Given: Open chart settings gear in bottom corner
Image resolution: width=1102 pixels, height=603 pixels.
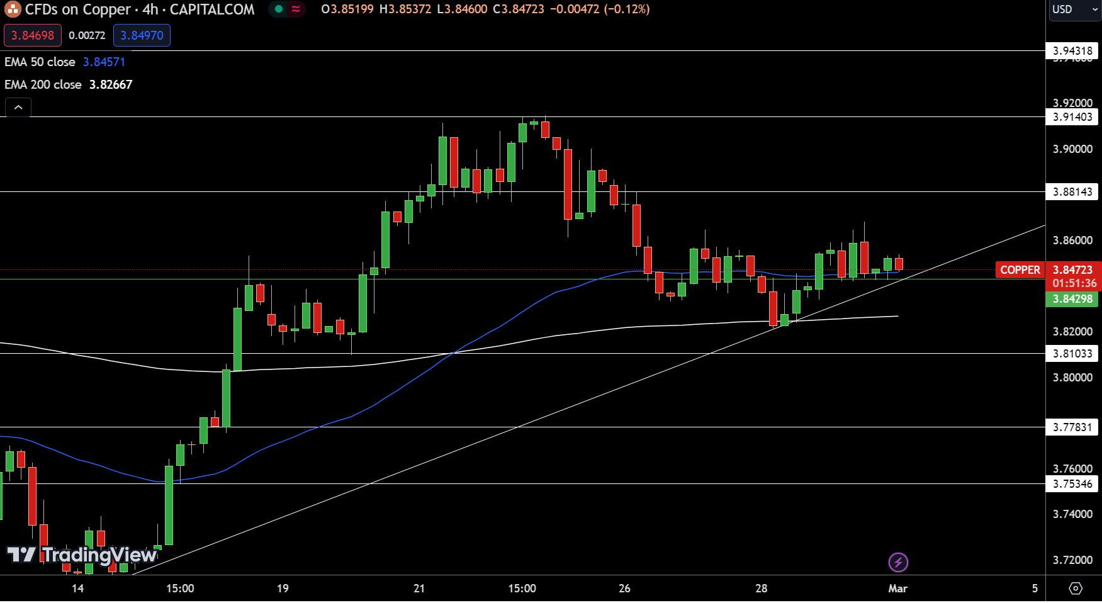Looking at the screenshot, I should pyautogui.click(x=1076, y=589).
